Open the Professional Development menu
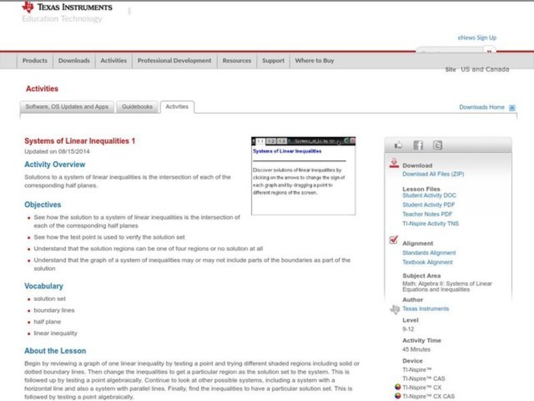 pos(174,61)
